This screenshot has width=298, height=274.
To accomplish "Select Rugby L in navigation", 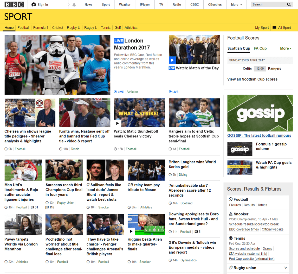I will point(91,28).
